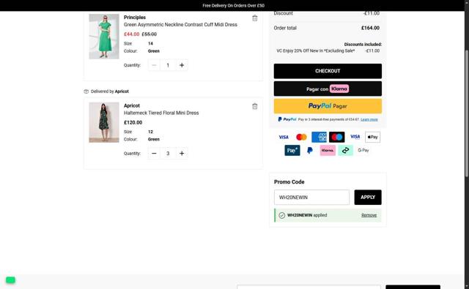Viewport: 469px width, 289px height.
Task: Click the quantity value 1 field
Action: pos(168,65)
